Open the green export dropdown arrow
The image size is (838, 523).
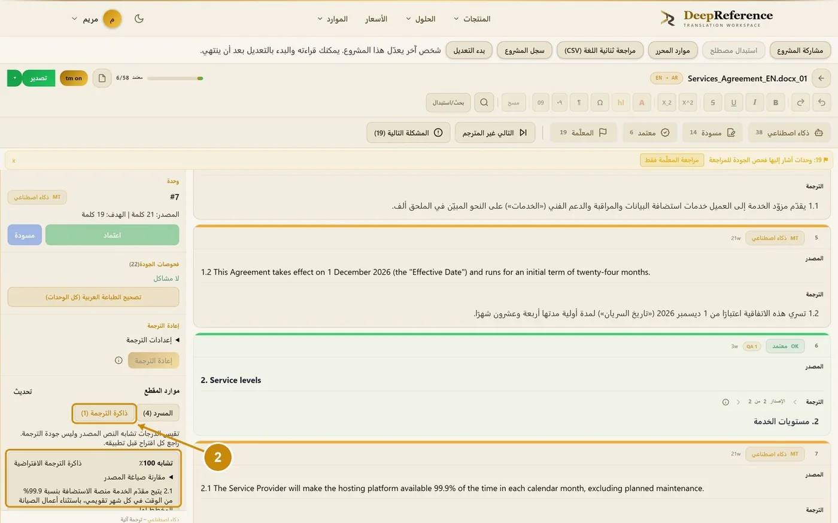tap(14, 78)
